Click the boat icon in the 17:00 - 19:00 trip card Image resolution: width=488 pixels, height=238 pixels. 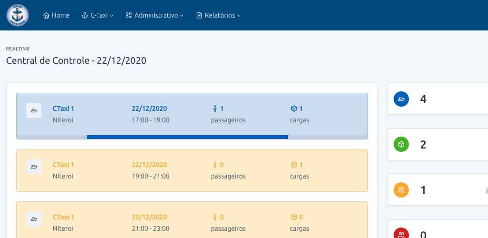34,110
